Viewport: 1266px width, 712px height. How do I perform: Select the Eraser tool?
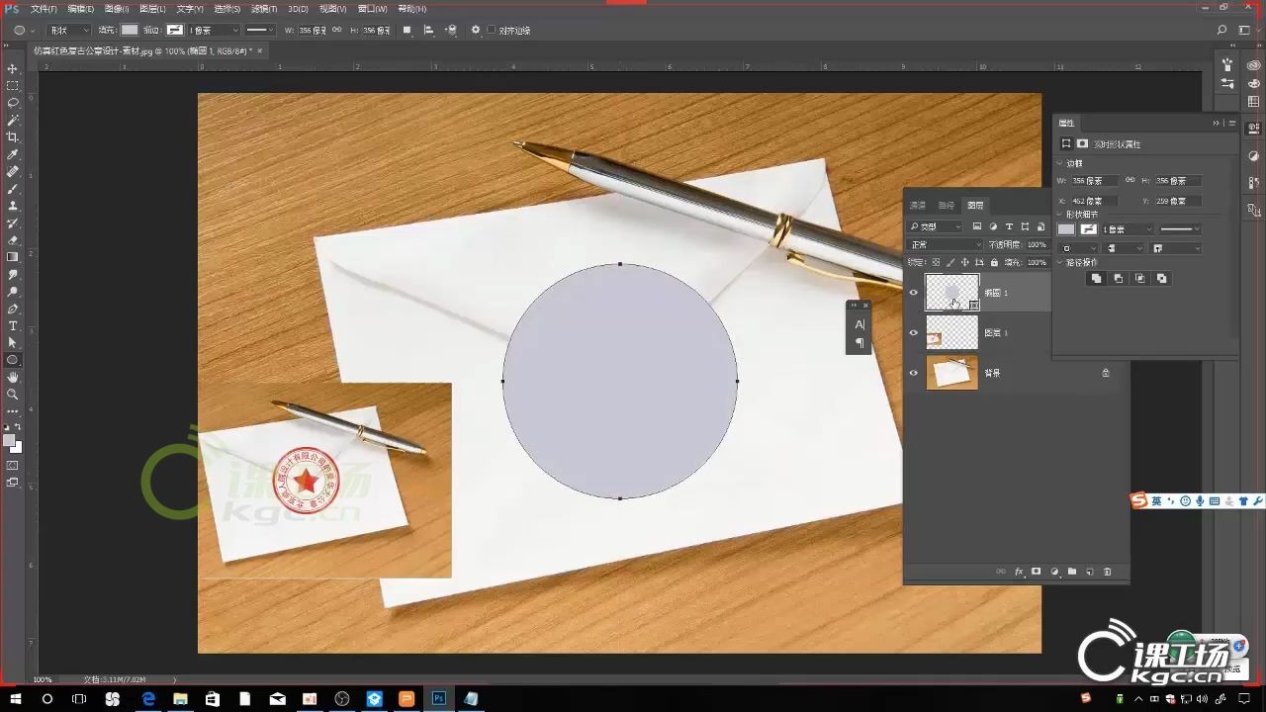(x=13, y=239)
